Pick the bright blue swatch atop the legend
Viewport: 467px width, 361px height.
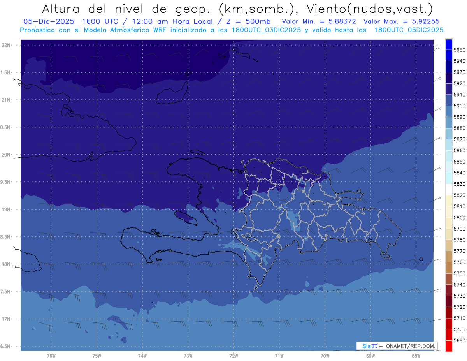pyautogui.click(x=449, y=44)
